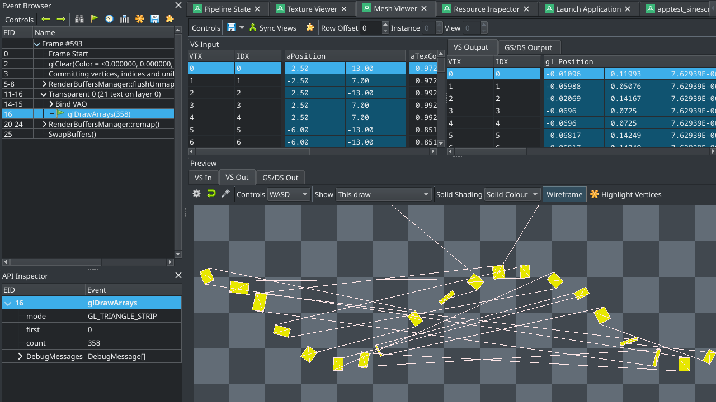Select the VS In preview tab

coord(203,178)
